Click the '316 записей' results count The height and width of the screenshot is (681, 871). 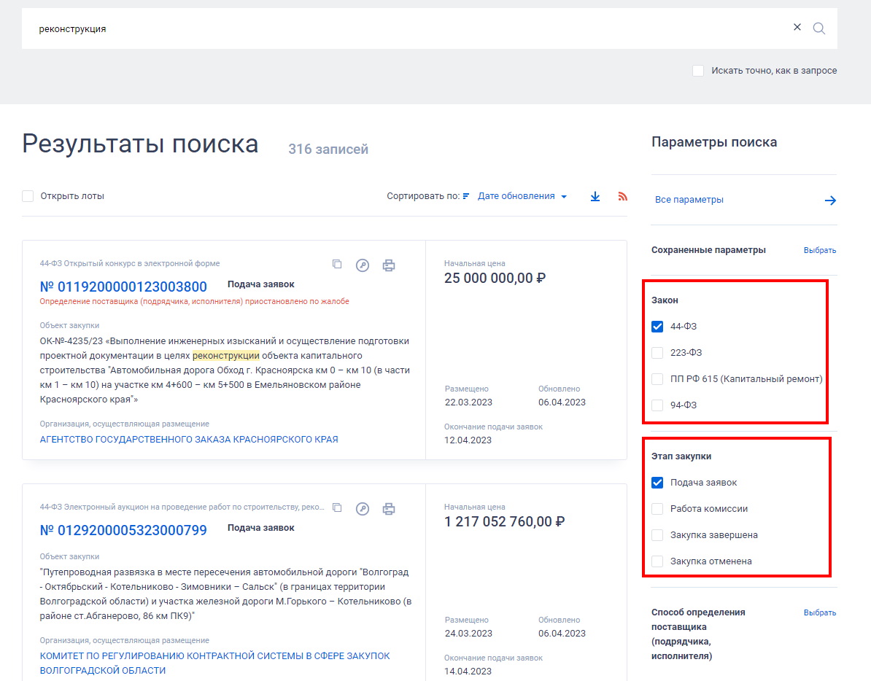pos(328,149)
